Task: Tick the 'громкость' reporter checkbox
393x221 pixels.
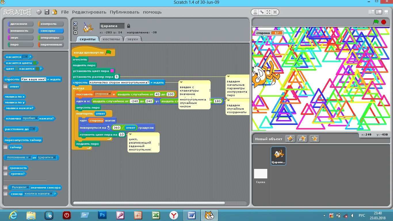Action: 5,168
